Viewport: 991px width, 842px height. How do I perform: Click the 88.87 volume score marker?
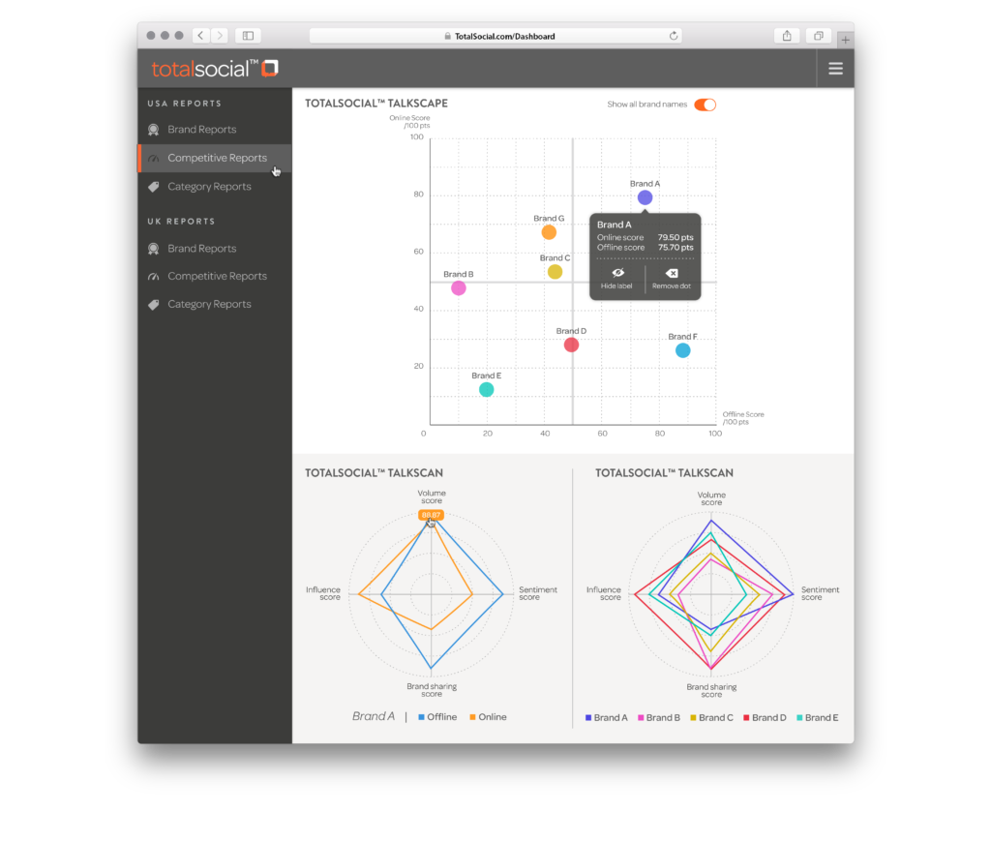(x=431, y=515)
